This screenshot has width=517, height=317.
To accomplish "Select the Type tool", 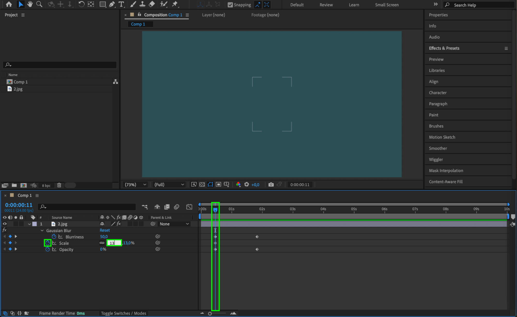I will 121,4.
